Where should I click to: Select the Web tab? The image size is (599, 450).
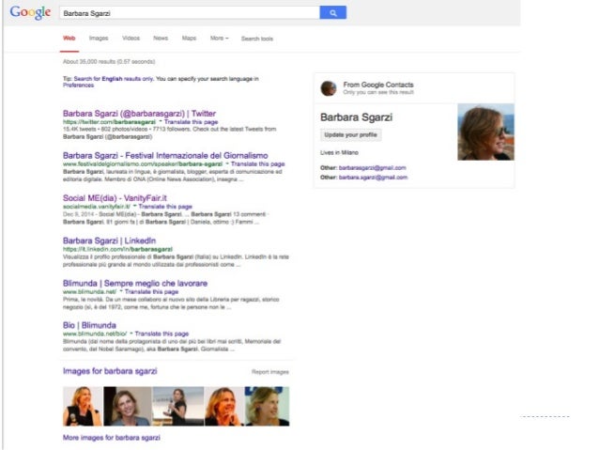tap(69, 39)
